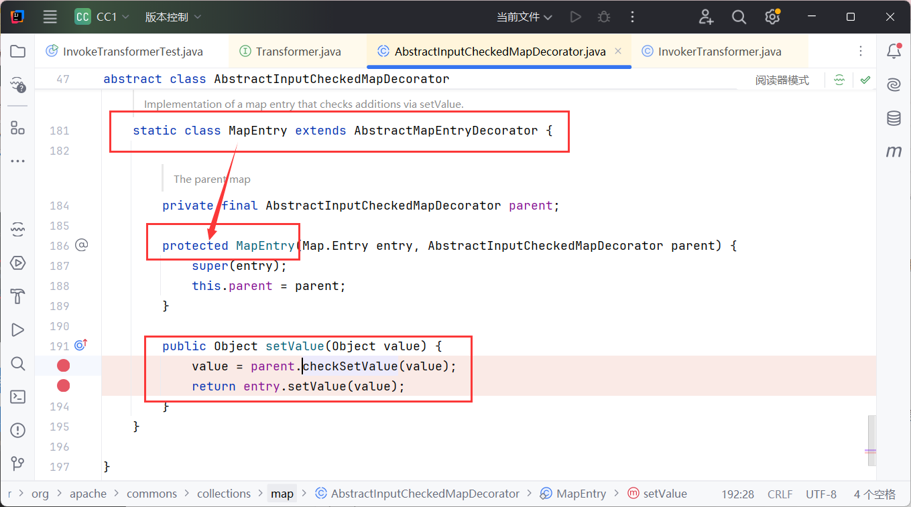
Task: Open the Build hammer tool window
Action: 18,296
